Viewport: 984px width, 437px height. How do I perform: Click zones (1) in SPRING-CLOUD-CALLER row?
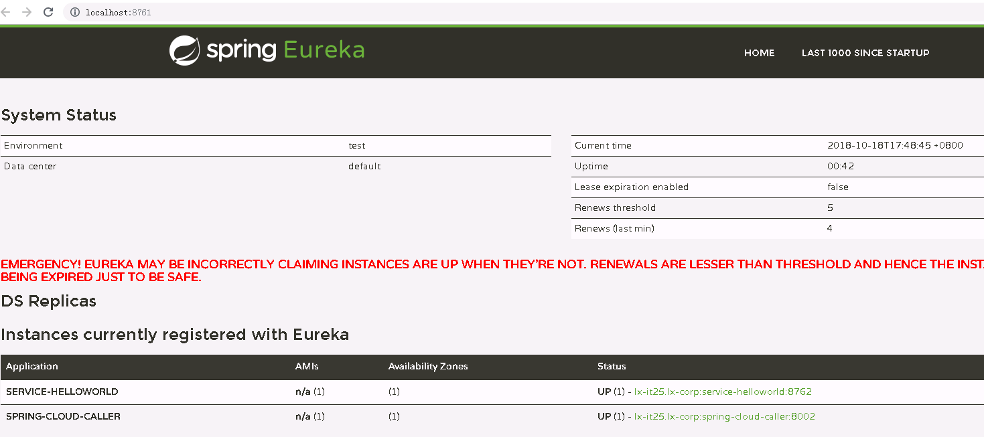tap(394, 416)
